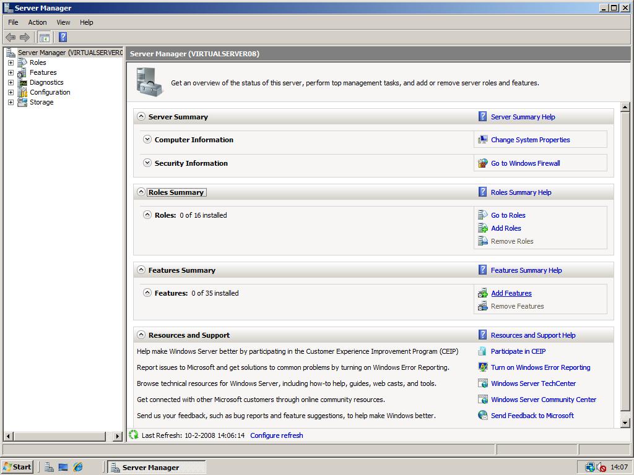The width and height of the screenshot is (634, 475).
Task: Click the Change System Properties icon
Action: [x=482, y=140]
